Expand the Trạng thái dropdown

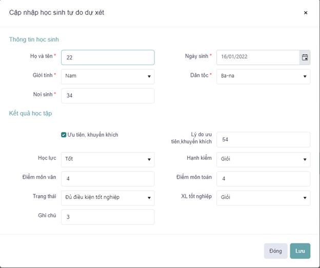[107, 197]
